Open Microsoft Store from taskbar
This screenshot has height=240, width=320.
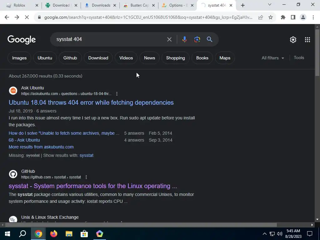pos(84,234)
